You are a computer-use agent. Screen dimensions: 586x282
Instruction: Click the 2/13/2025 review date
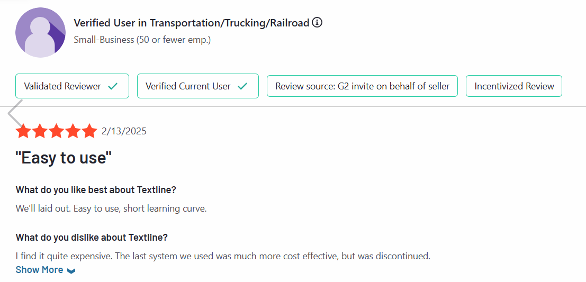(124, 131)
